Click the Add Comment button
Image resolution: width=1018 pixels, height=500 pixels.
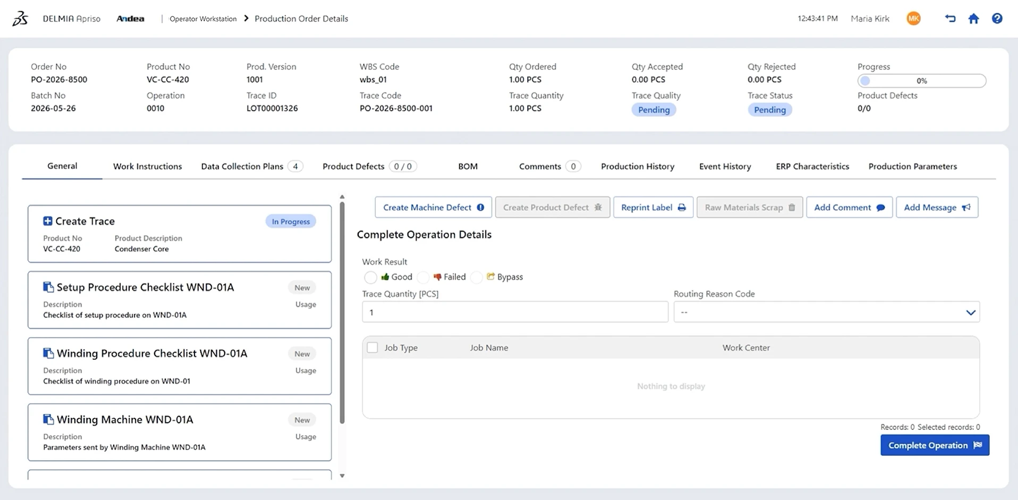tap(849, 207)
